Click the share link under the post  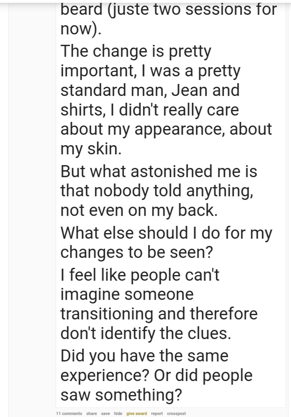pos(91,413)
